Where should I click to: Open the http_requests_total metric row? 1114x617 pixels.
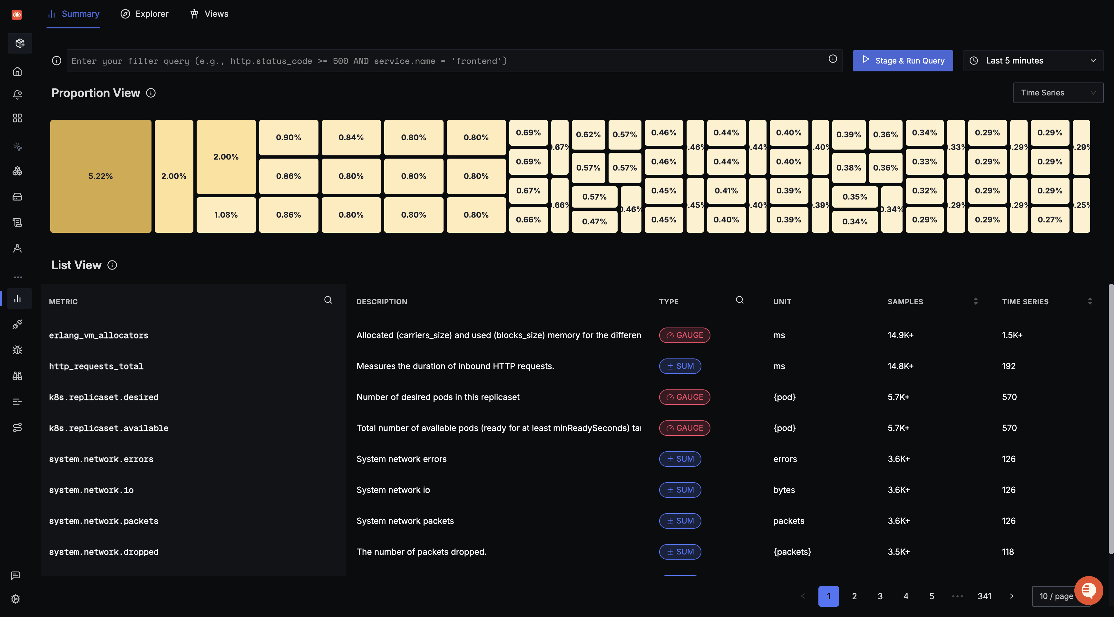tap(96, 366)
